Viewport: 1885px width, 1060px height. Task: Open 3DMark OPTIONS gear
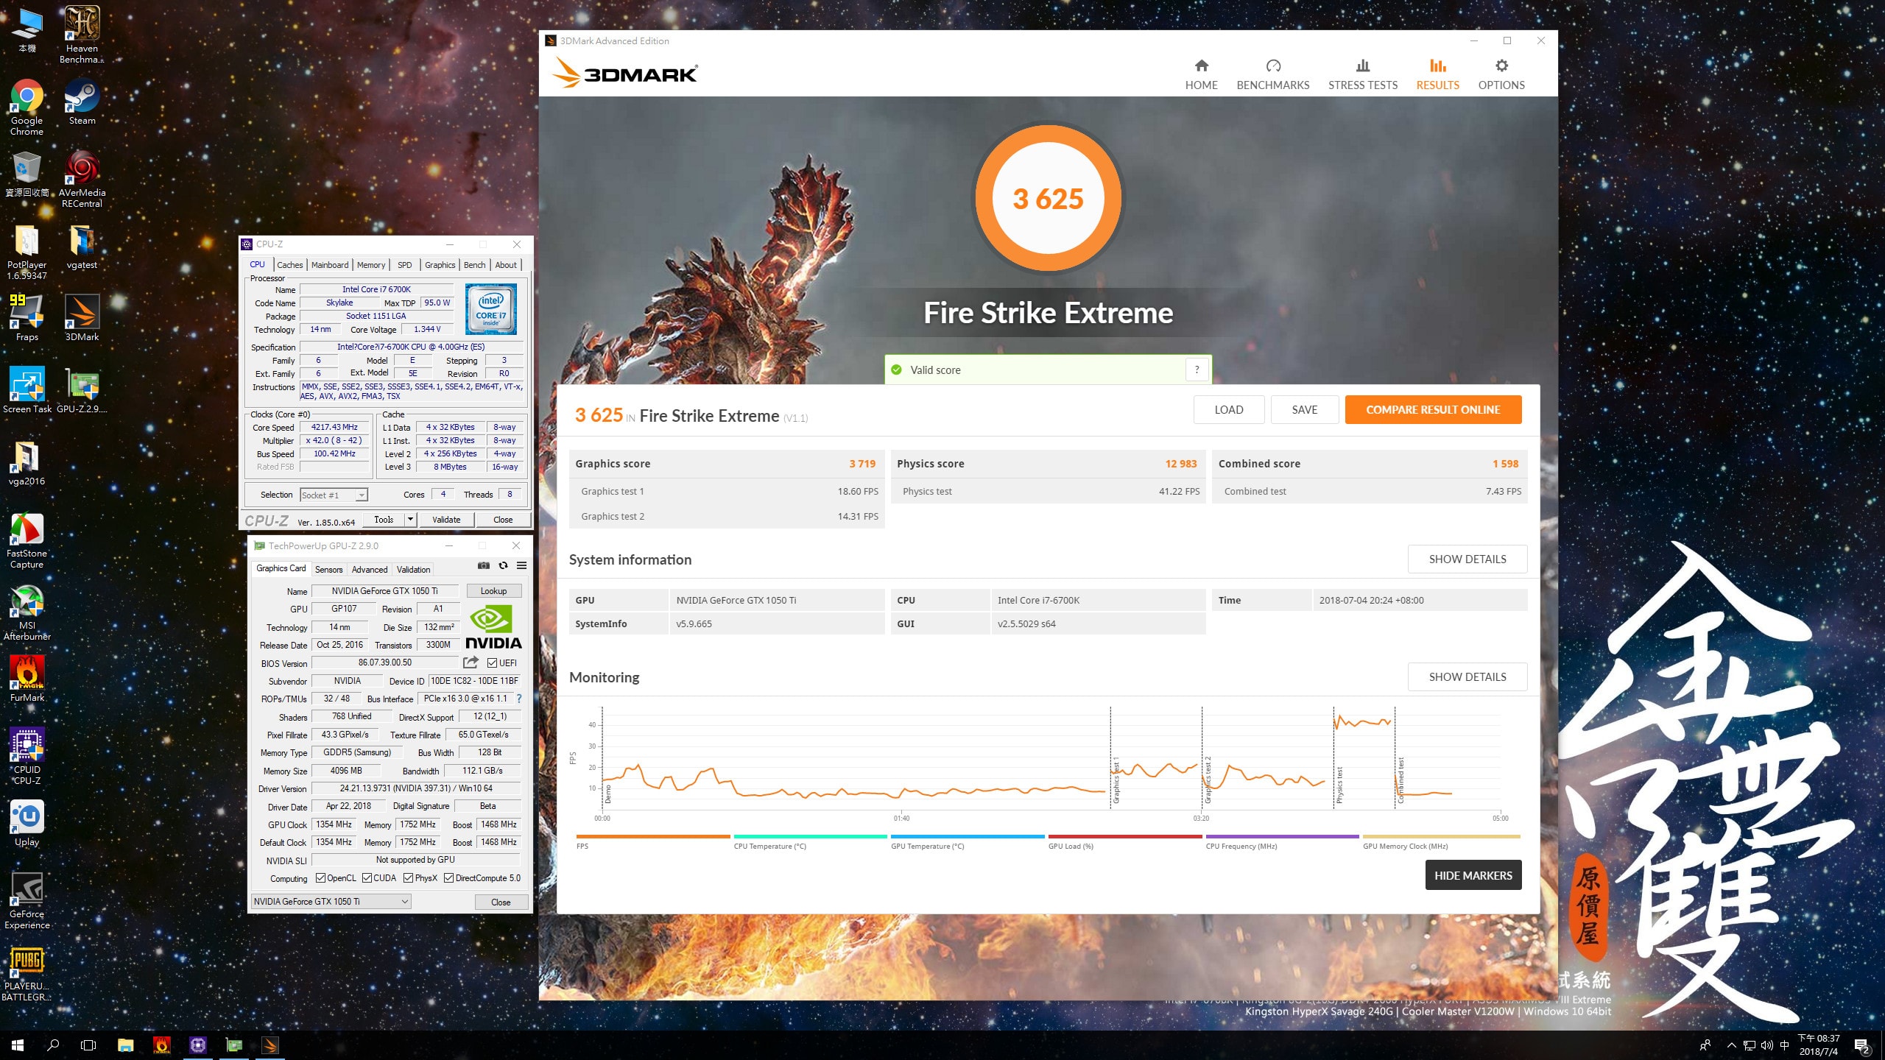1501,74
